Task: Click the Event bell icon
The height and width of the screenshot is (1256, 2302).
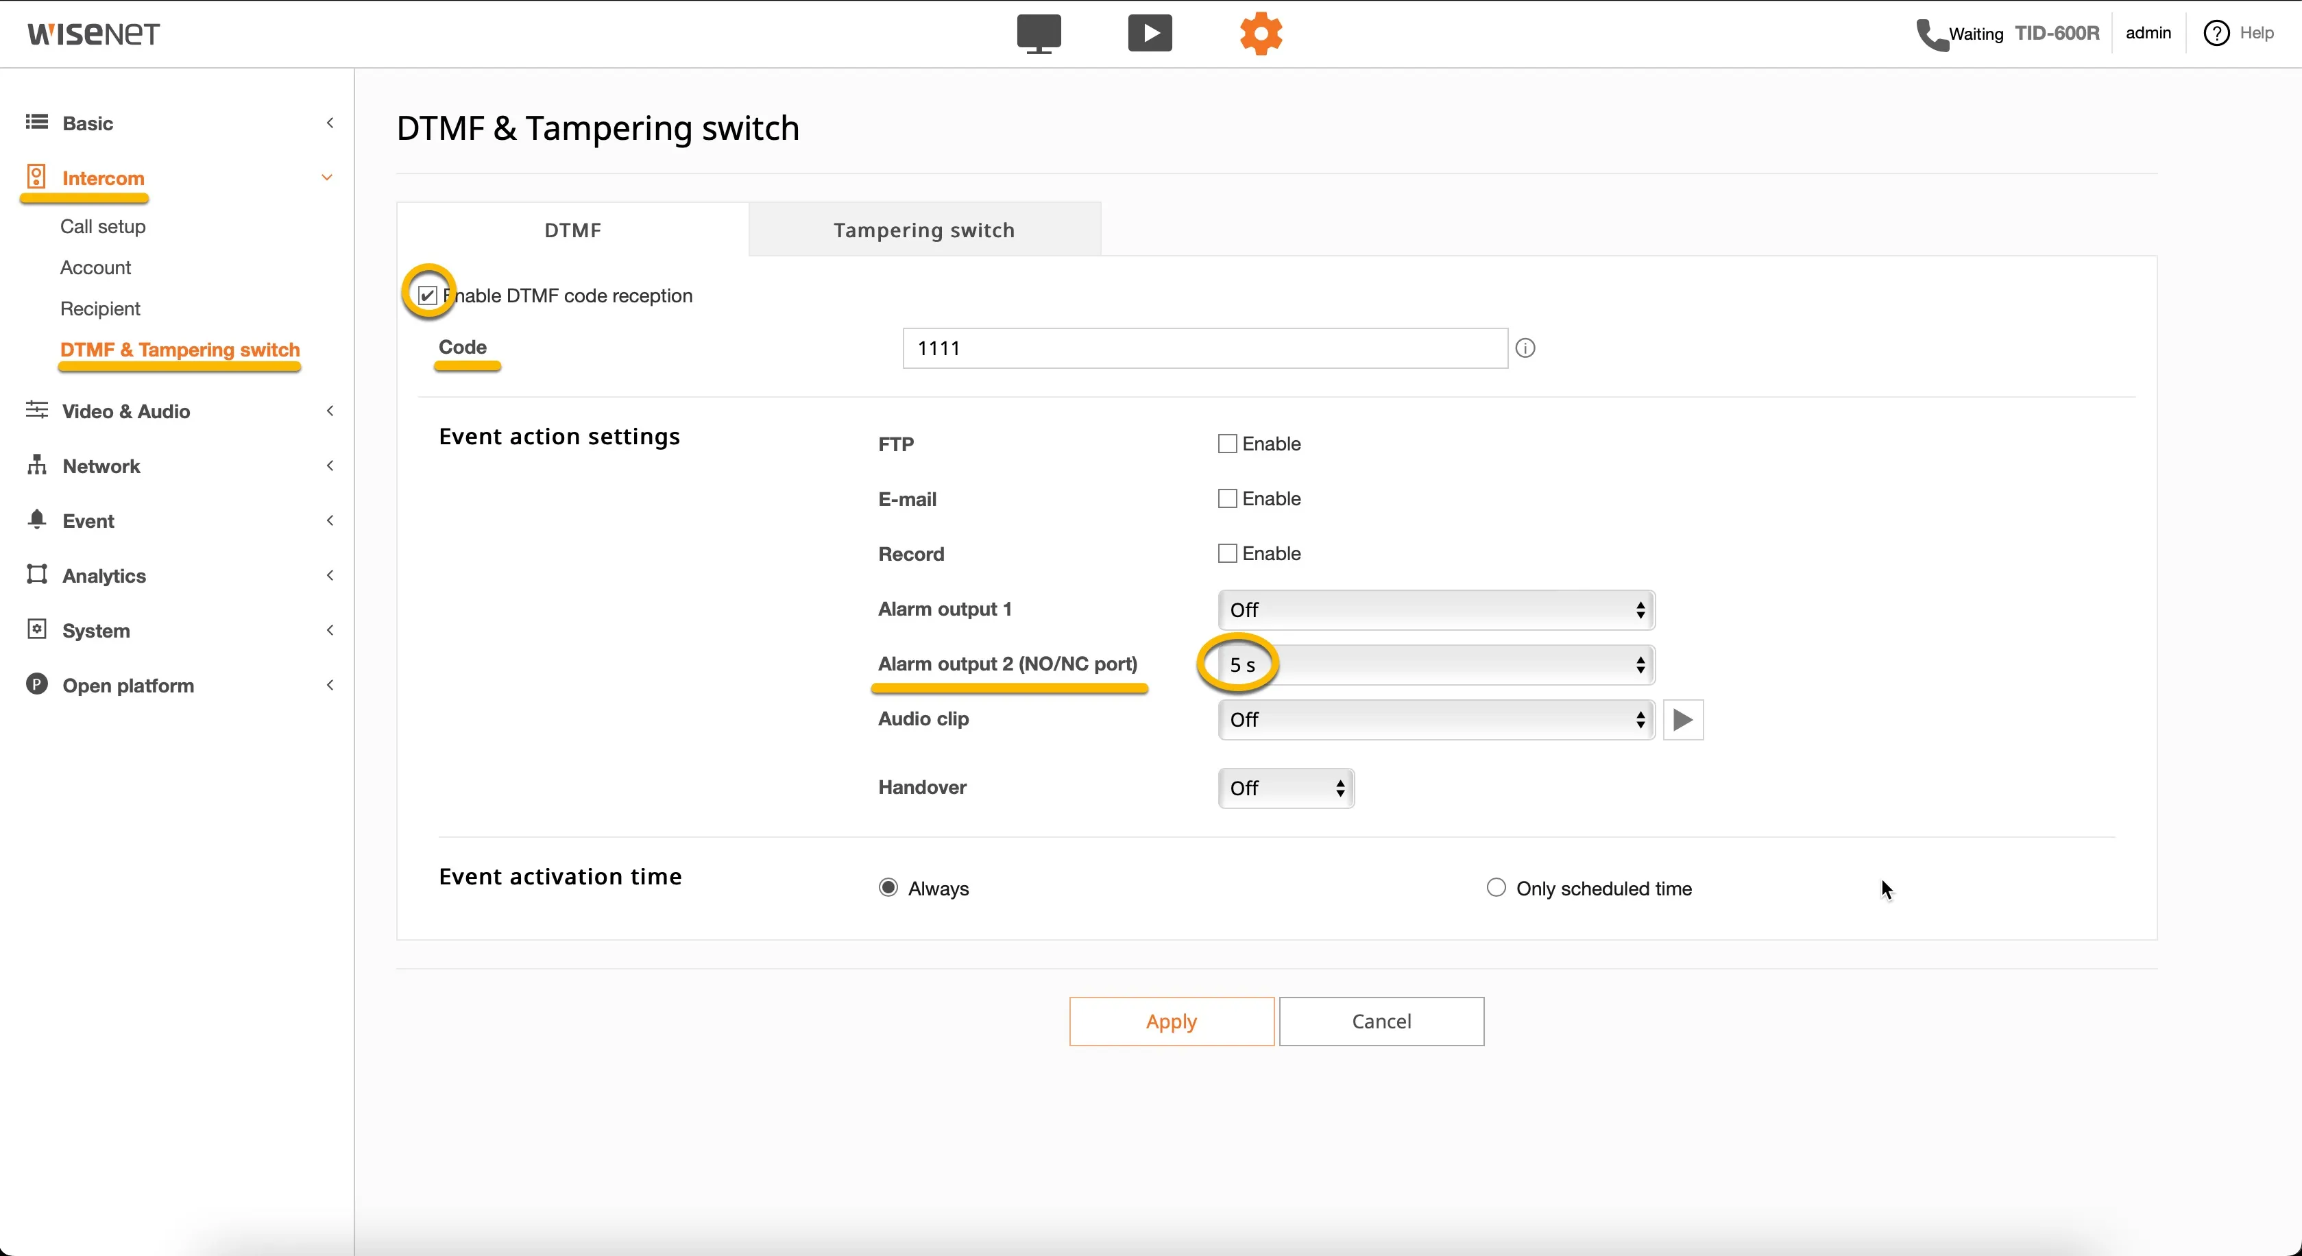Action: coord(36,520)
